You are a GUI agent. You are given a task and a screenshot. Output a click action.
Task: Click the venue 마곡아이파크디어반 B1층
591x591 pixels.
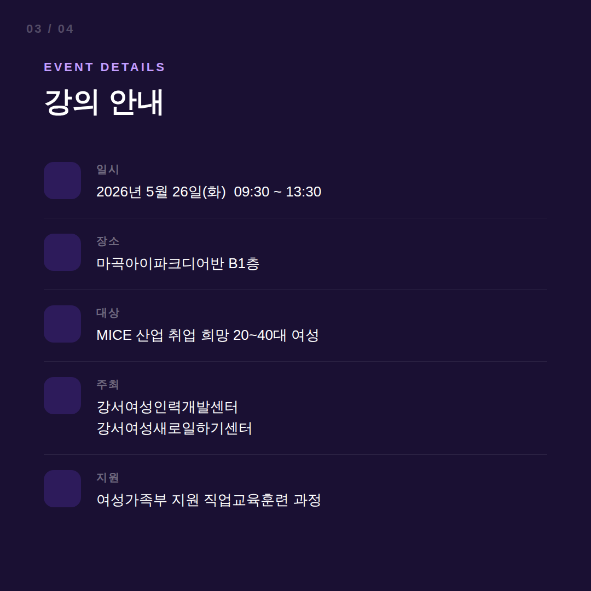click(x=178, y=263)
